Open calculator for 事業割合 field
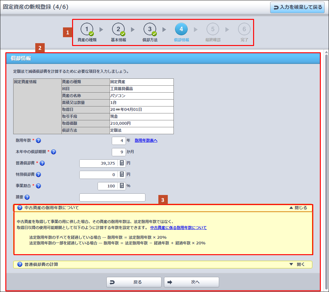Viewport: 329px width, 292px height. click(122, 186)
